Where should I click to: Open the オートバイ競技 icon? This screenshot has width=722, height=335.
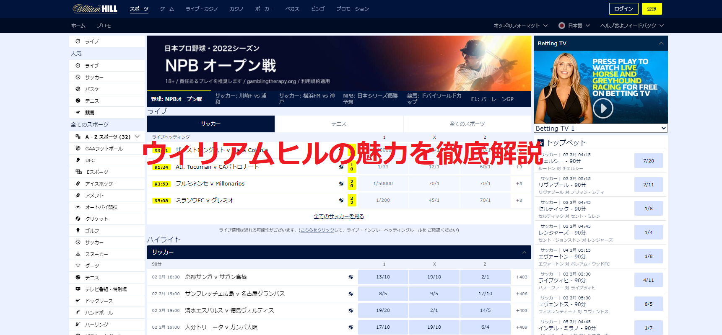click(78, 207)
